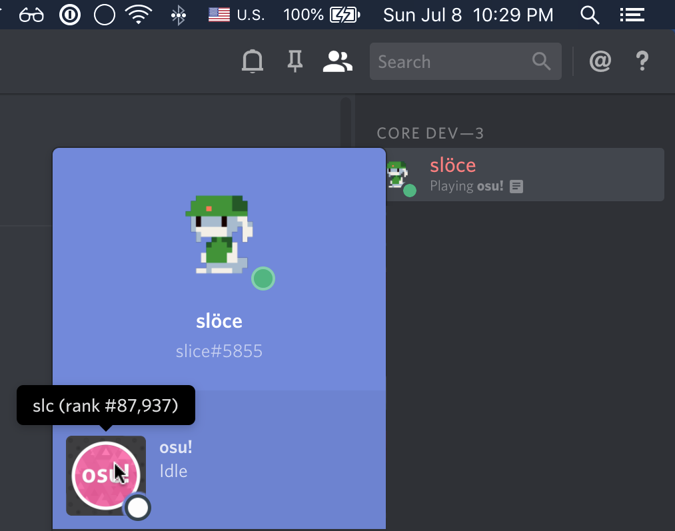Click the CORE DEV—3 role header
Viewport: 675px width, 531px height.
pos(430,133)
